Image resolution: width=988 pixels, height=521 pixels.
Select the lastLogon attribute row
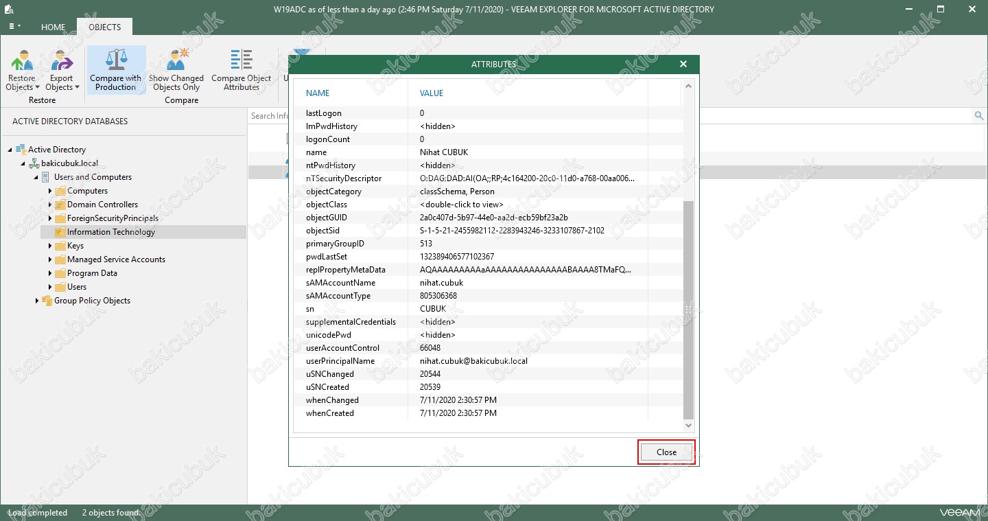point(489,113)
